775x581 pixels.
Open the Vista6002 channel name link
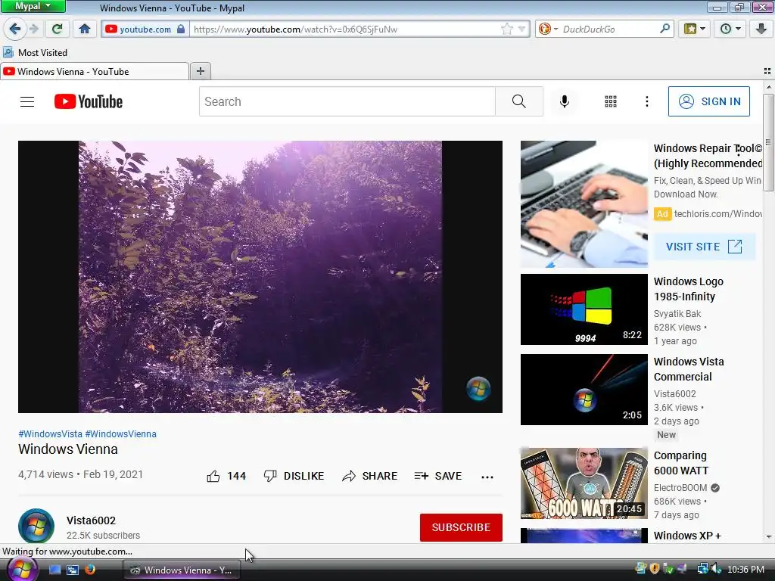pyautogui.click(x=91, y=520)
